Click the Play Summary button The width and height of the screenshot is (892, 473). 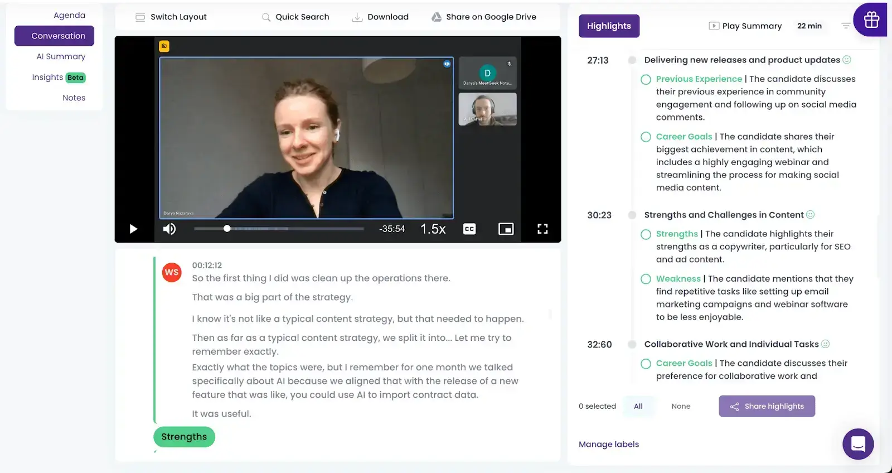click(745, 26)
